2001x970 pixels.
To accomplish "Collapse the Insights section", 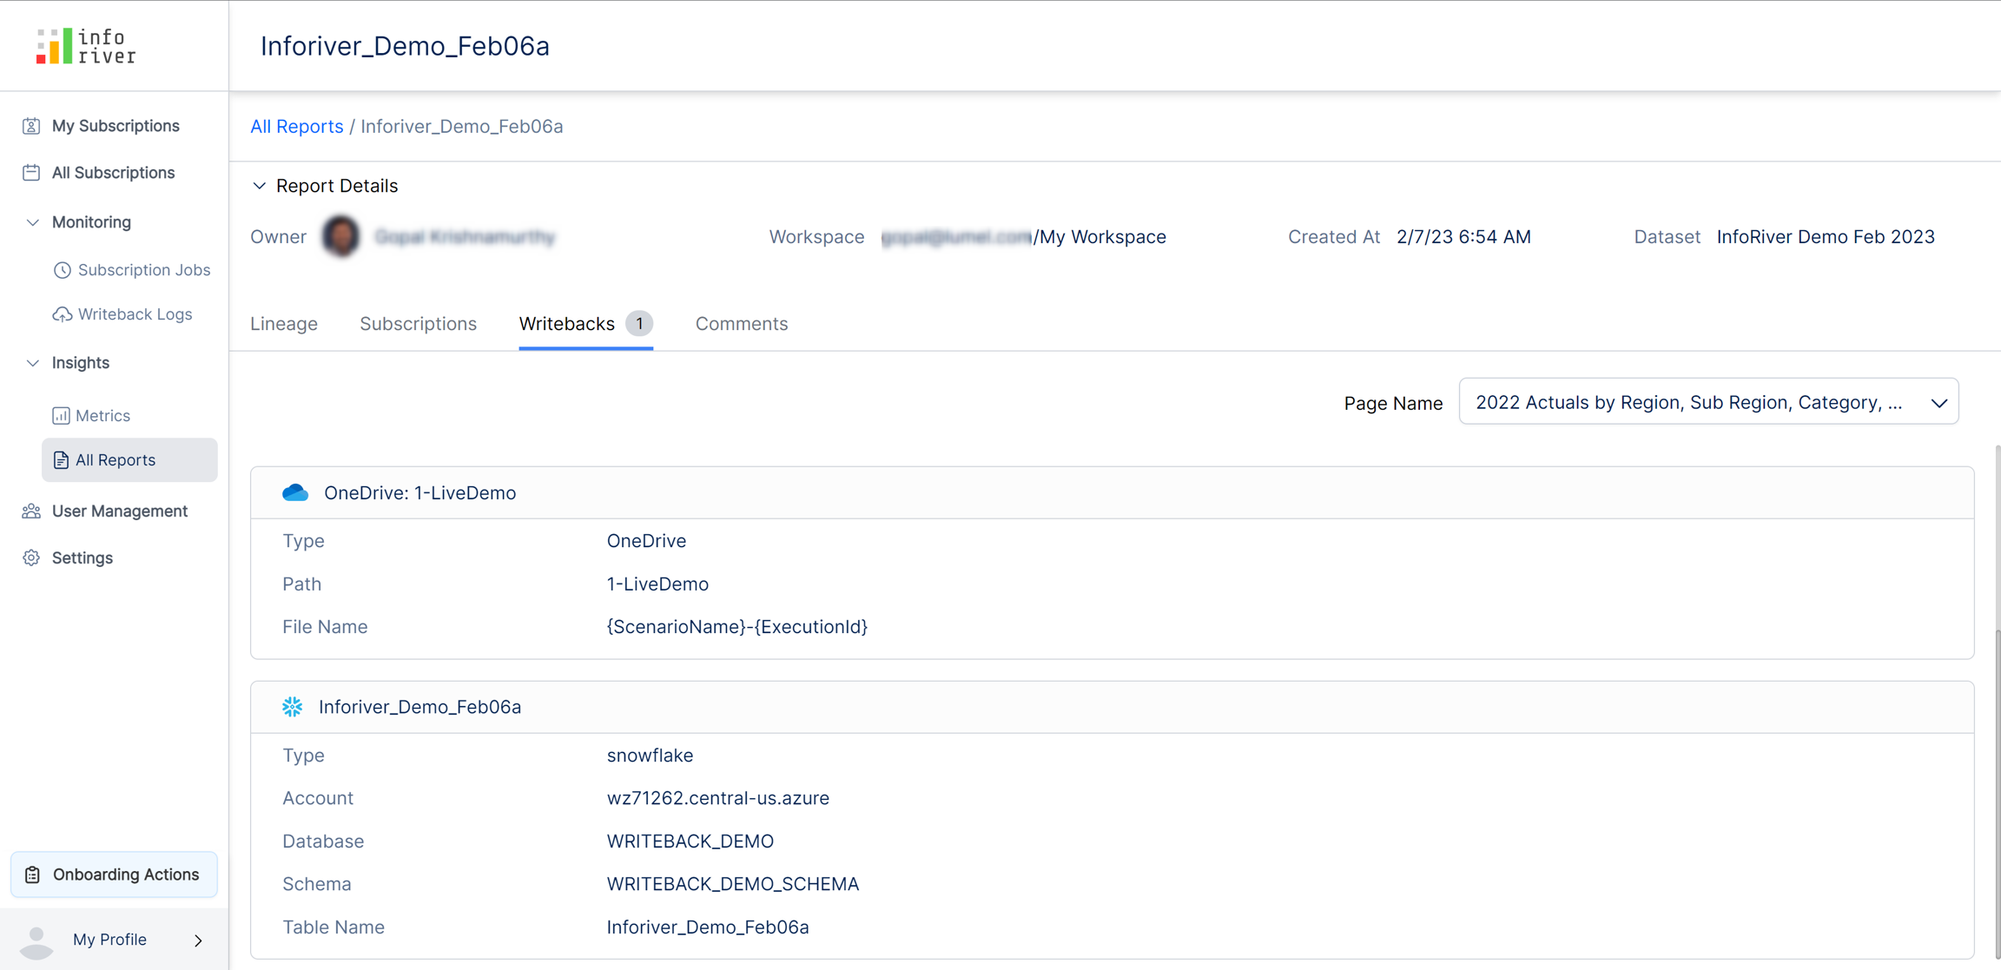I will click(33, 363).
